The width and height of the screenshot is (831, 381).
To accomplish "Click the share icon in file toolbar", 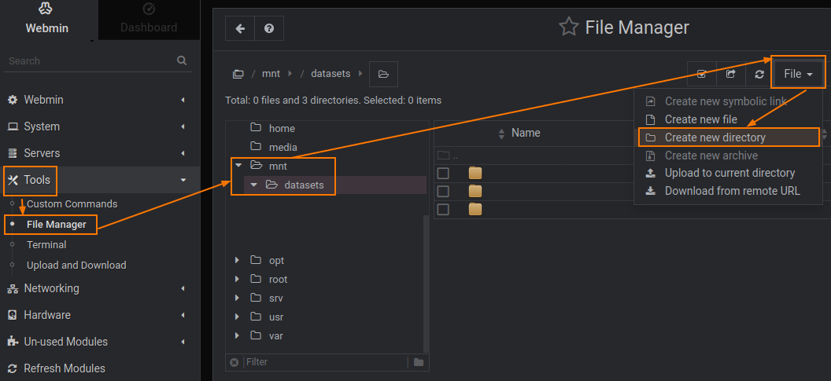I will click(x=730, y=74).
